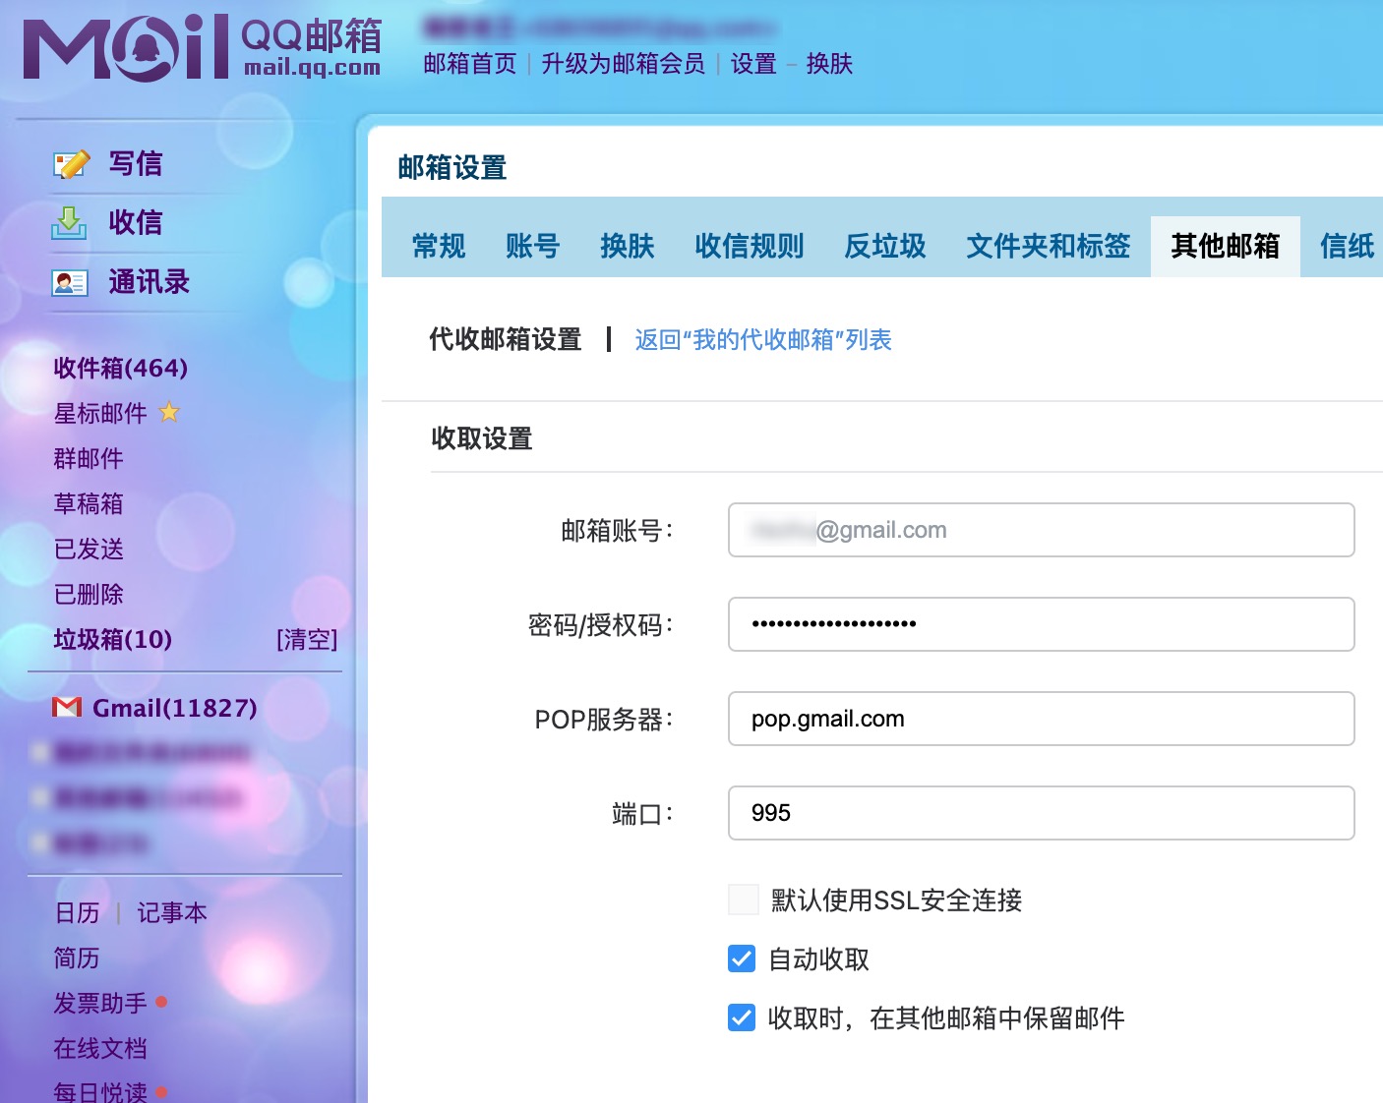1383x1103 pixels.
Task: Click the 换肤 link in header
Action: (x=829, y=64)
